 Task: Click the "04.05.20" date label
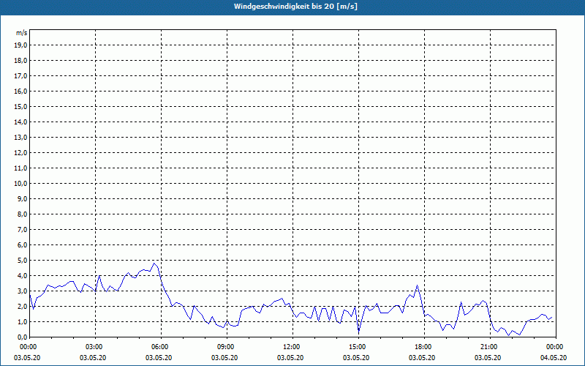click(554, 358)
